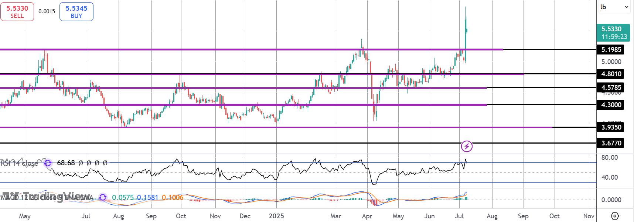Click the 5.1985 price level label

click(x=610, y=50)
